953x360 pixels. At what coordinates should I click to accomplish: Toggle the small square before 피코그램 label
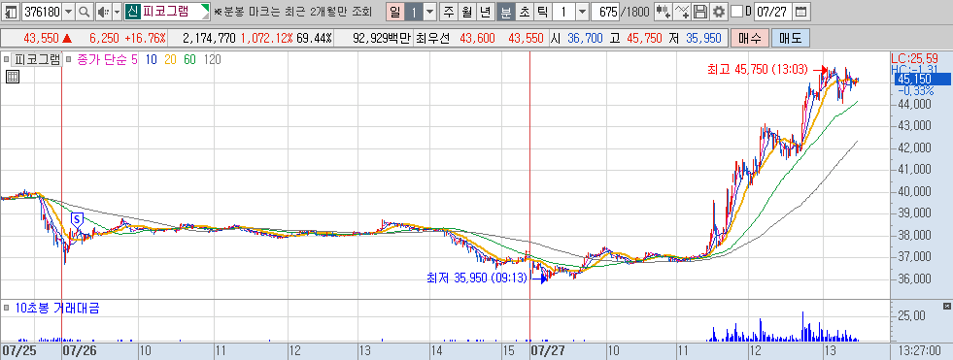click(6, 59)
